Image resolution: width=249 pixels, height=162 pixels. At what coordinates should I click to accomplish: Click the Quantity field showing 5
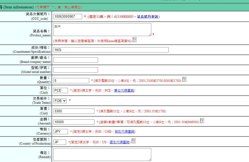[71, 80]
